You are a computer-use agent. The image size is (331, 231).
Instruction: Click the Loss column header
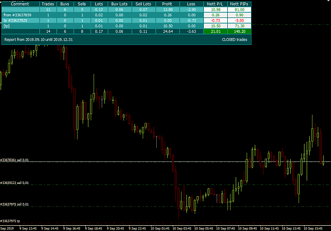192,4
